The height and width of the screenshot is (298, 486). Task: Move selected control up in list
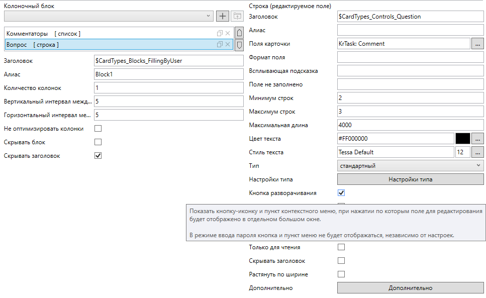(239, 33)
